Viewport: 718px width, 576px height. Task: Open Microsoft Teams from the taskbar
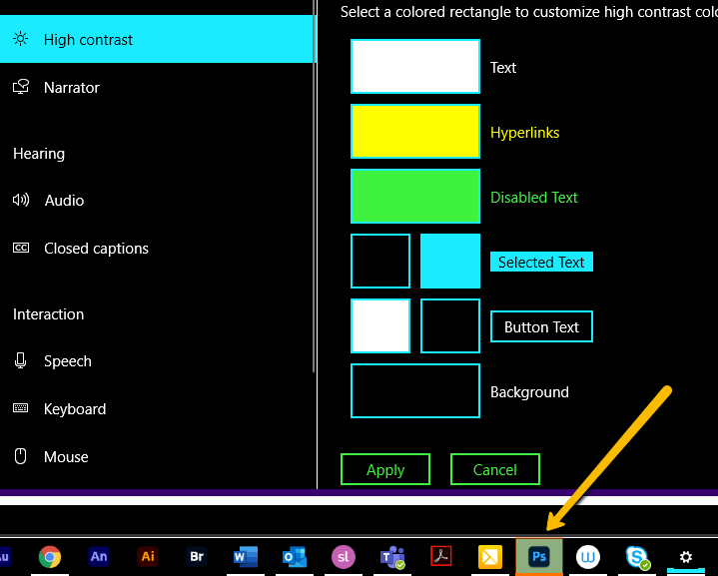(x=392, y=557)
